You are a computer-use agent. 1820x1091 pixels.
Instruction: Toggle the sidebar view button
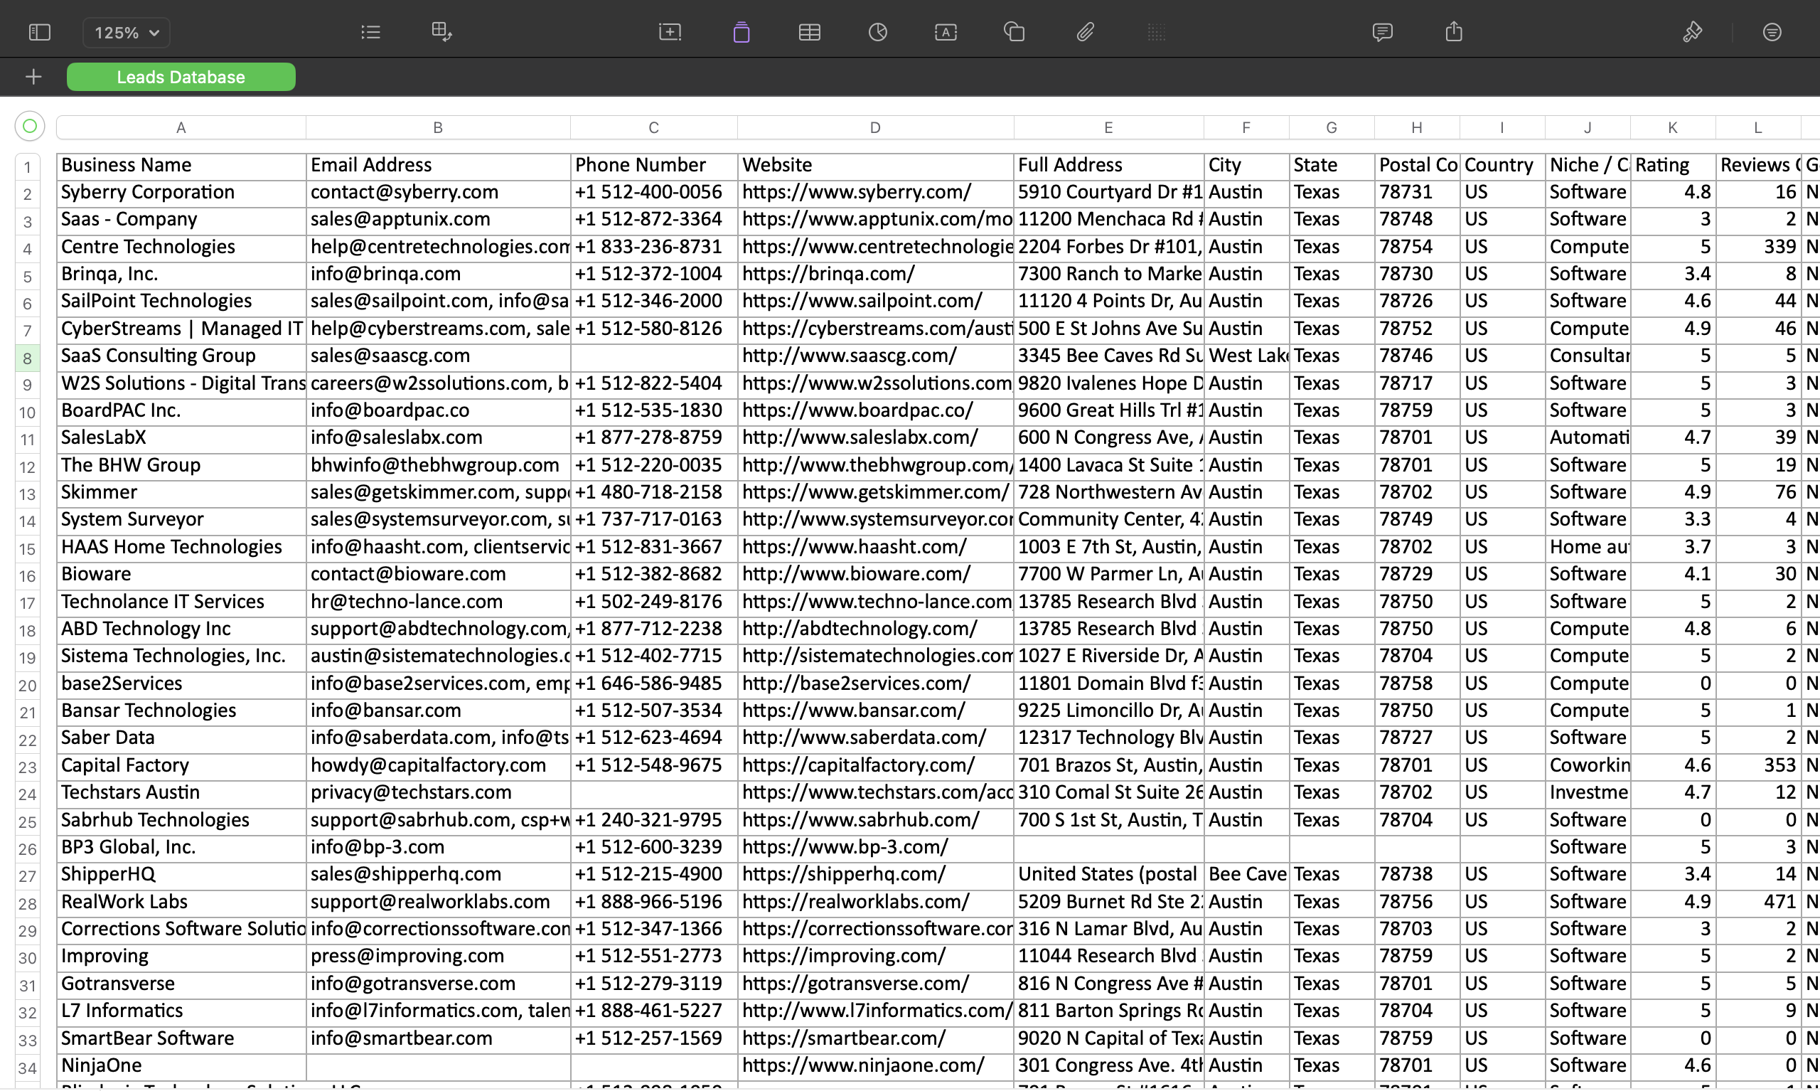point(39,32)
